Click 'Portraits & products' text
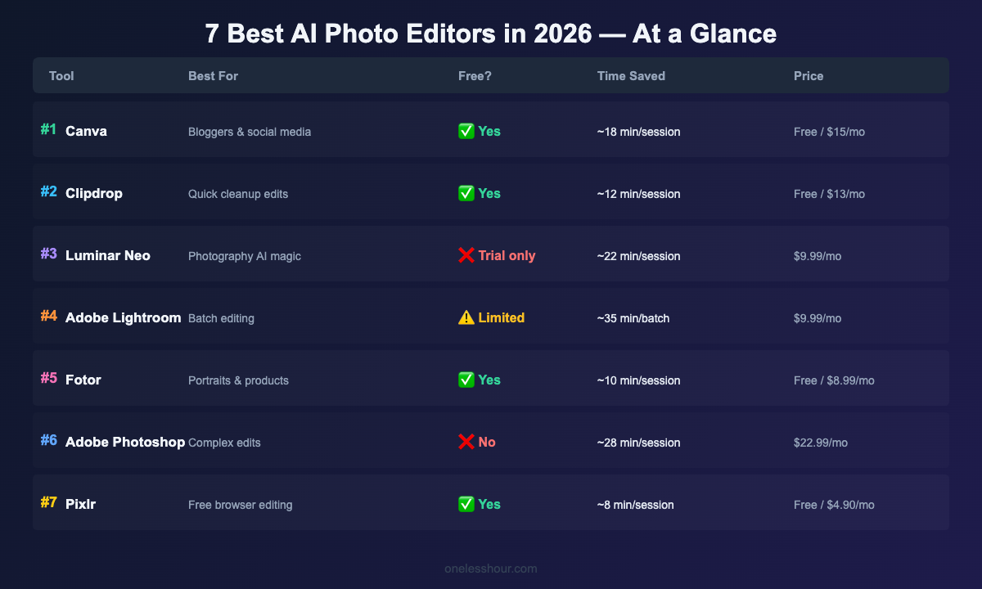982x589 pixels. 238,380
